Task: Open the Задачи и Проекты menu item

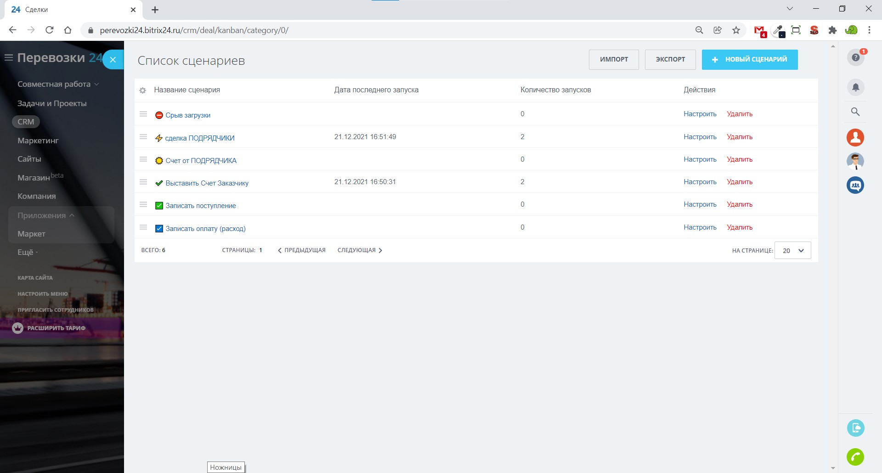Action: 52,103
